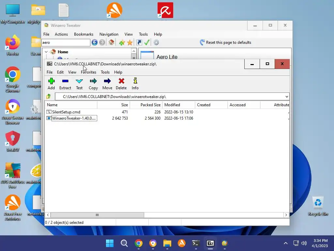Click Winaero Tweaker back navigation arrow
334x251 pixels.
click(x=95, y=42)
